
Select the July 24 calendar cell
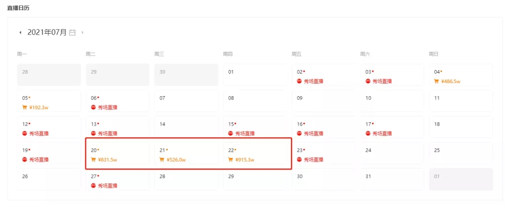point(392,153)
